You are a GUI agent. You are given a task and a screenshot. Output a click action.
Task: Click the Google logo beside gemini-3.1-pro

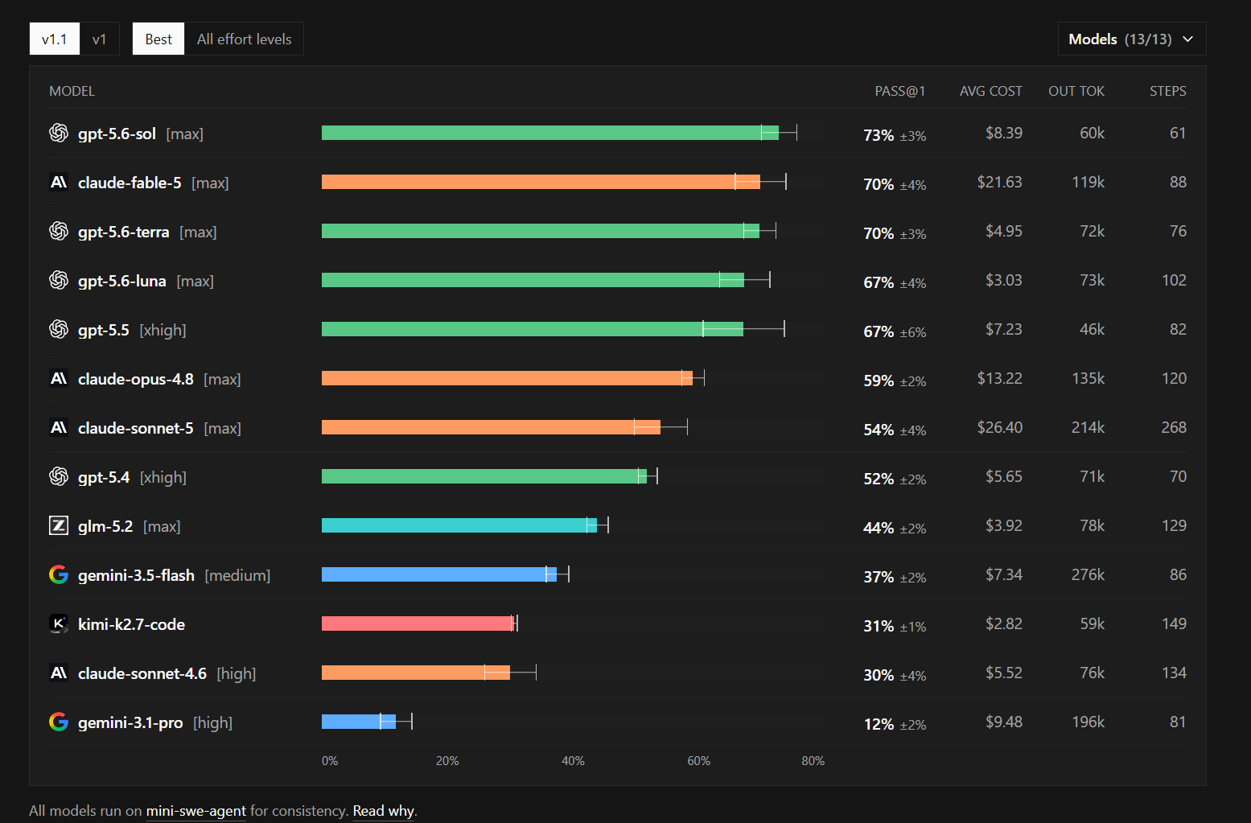(x=59, y=722)
